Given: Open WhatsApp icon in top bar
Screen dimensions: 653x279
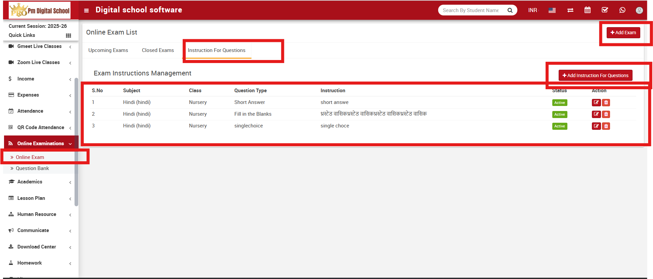Looking at the screenshot, I should (x=622, y=10).
